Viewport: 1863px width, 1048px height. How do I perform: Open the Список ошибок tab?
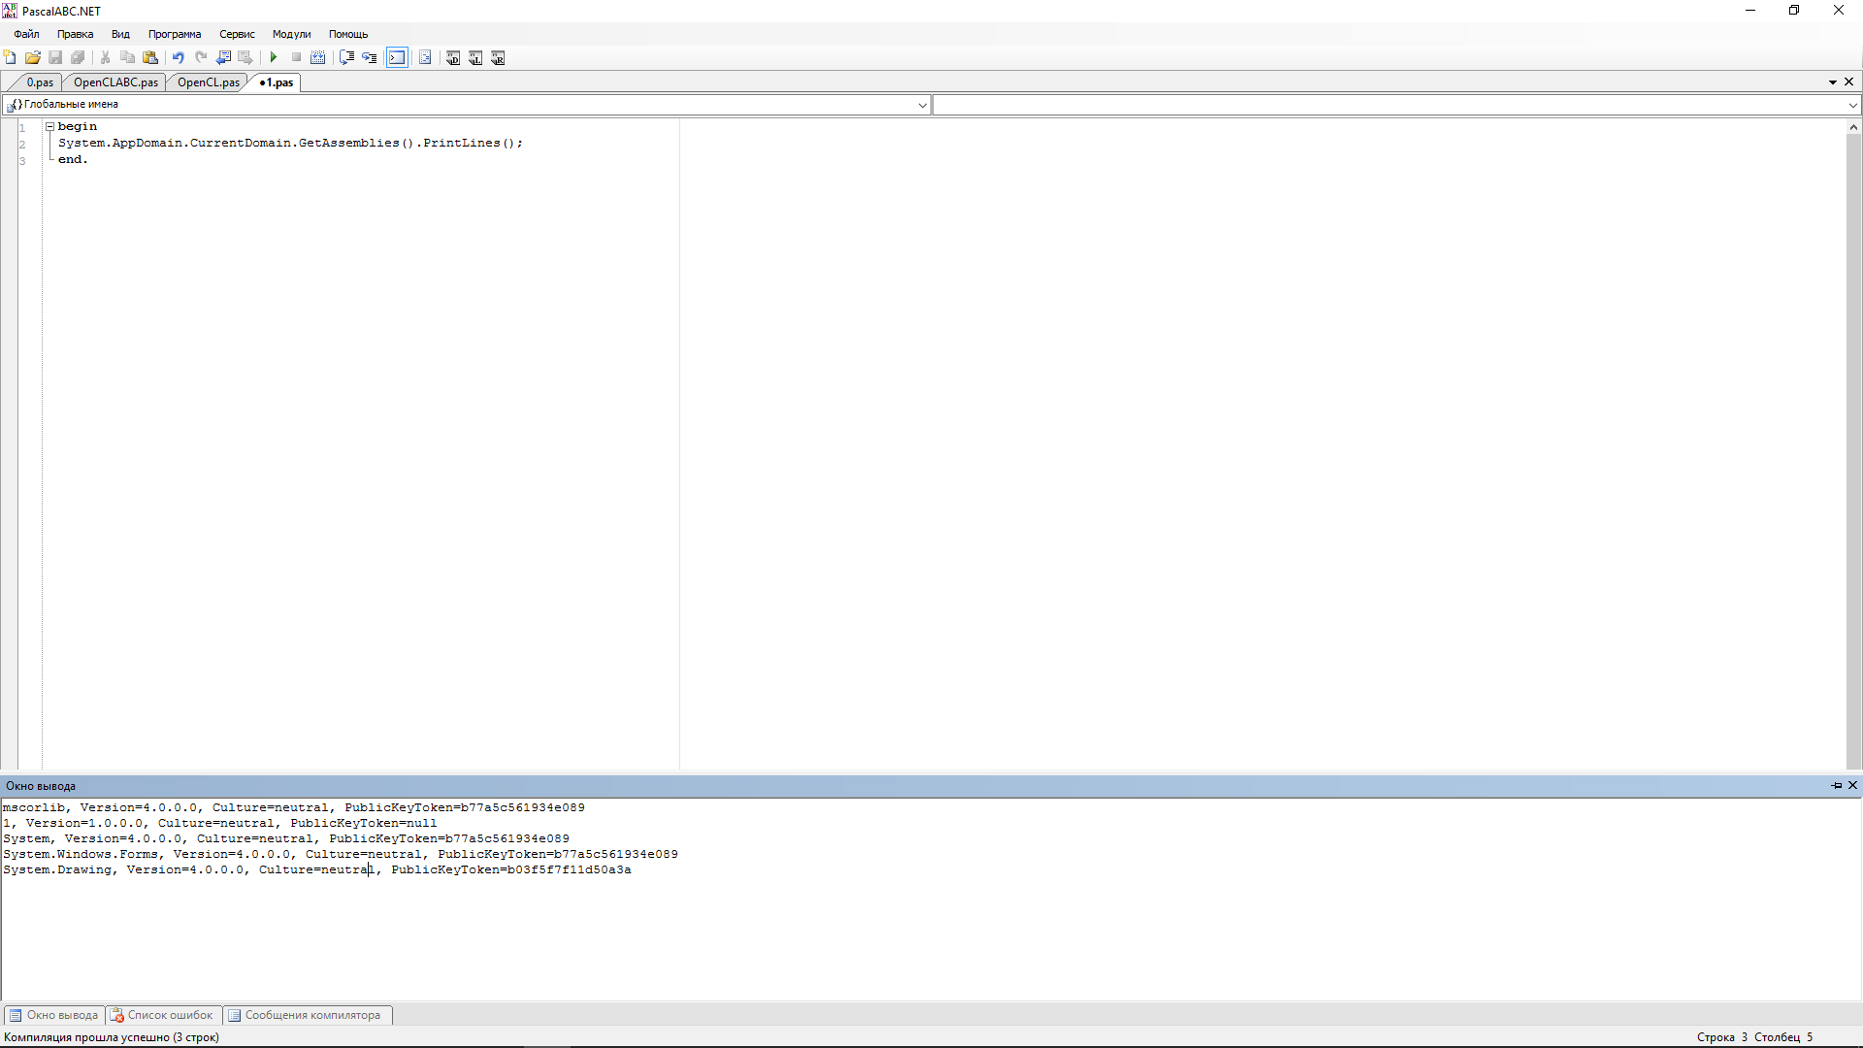(163, 1015)
